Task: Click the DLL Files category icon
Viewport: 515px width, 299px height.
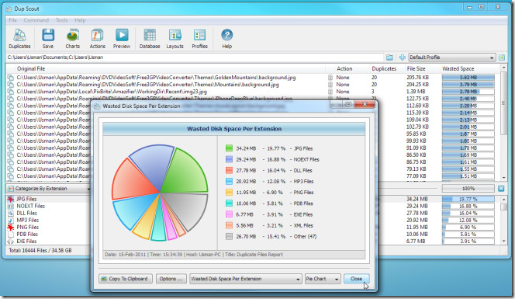Action: (x=11, y=213)
